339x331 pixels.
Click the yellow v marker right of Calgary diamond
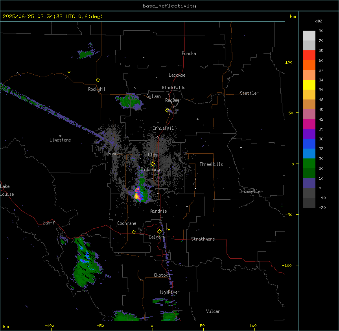coord(169,230)
